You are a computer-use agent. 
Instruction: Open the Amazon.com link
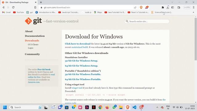pos(34,82)
